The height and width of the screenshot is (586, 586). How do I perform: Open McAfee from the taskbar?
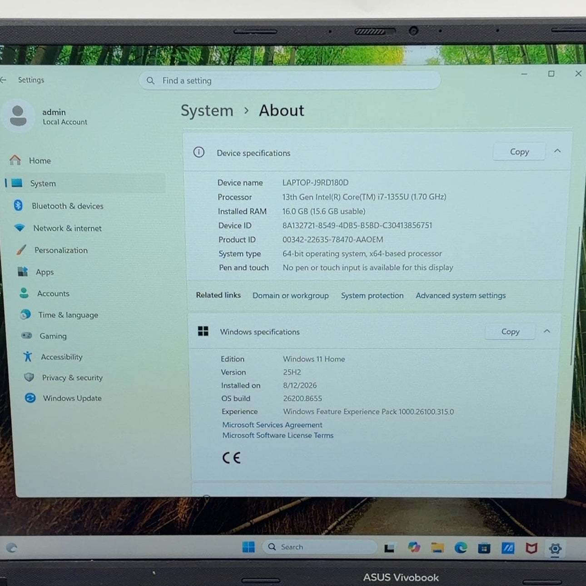531,548
